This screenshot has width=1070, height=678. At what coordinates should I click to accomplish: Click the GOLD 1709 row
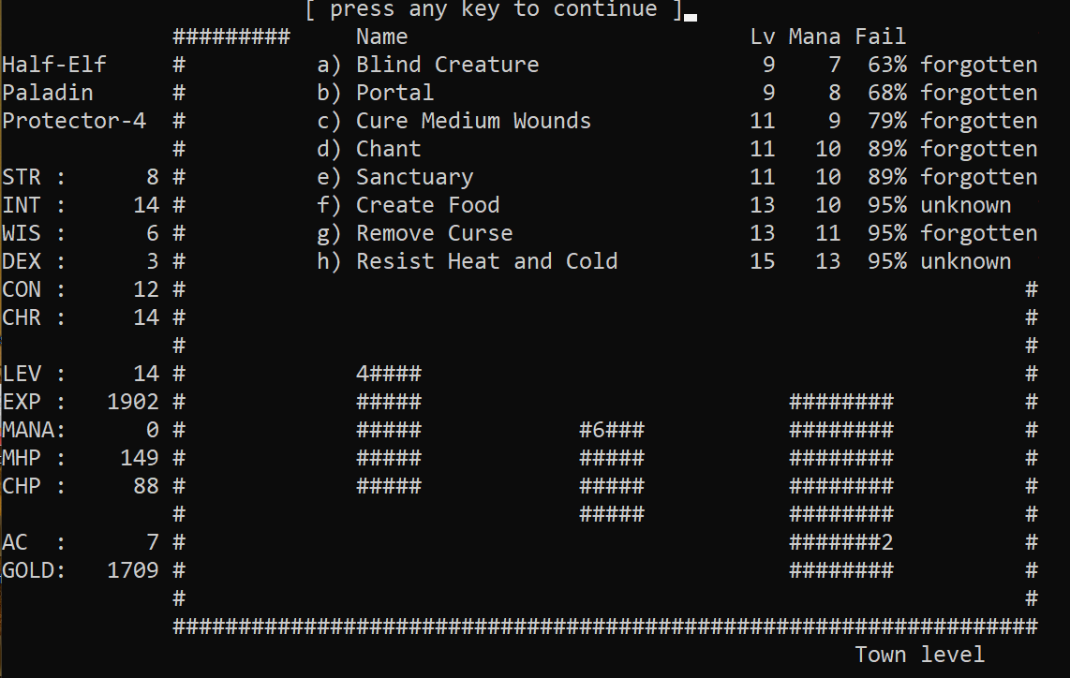point(81,570)
